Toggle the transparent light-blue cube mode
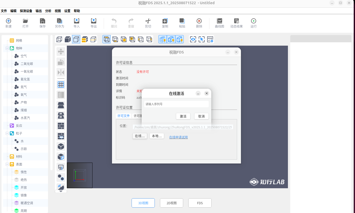 point(76,39)
